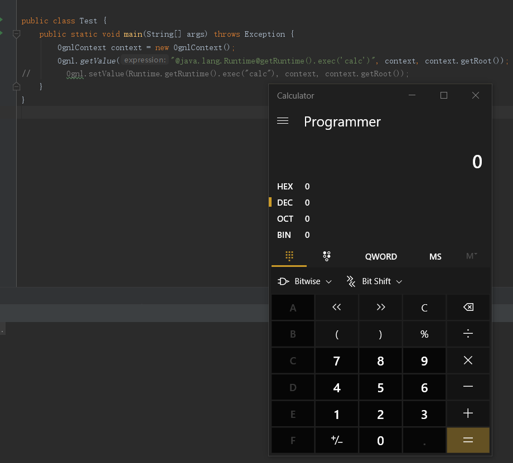This screenshot has width=513, height=463.
Task: Click the left shift << key
Action: coord(336,308)
